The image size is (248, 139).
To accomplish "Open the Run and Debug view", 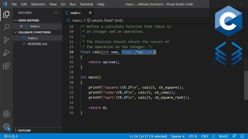I will click(7, 53).
